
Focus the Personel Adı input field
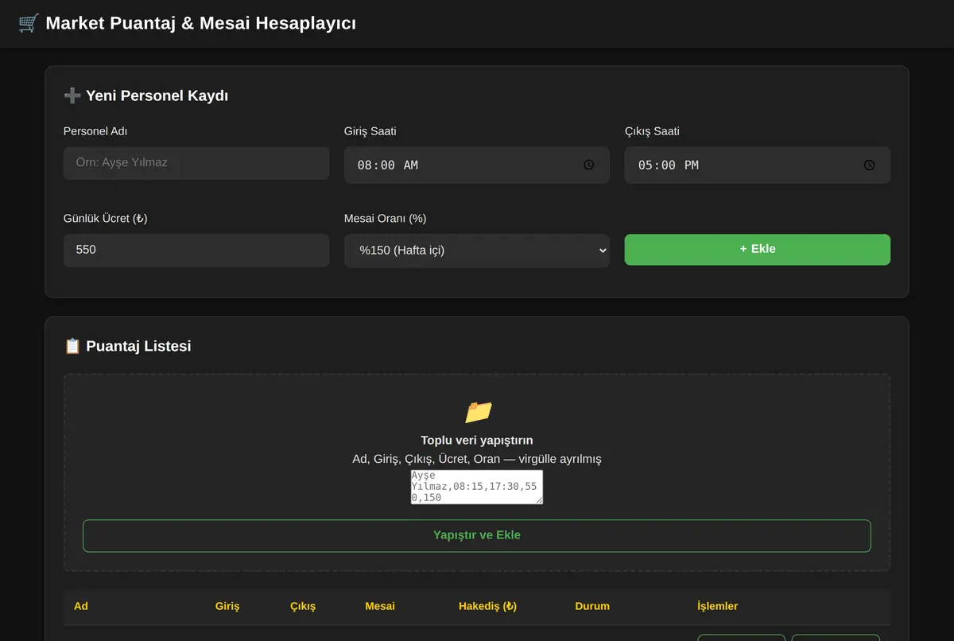[x=196, y=163]
